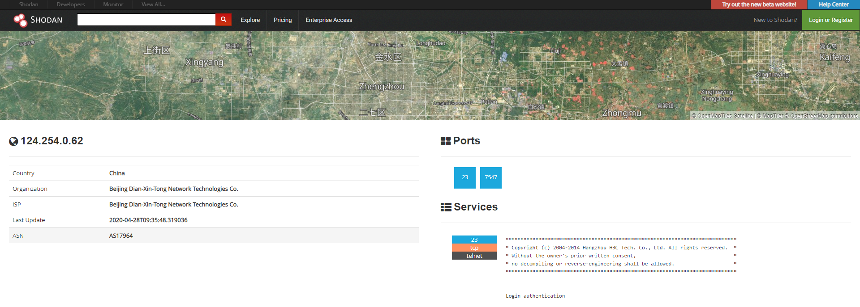Click the port 23 service label
This screenshot has height=307, width=860.
tap(474, 240)
